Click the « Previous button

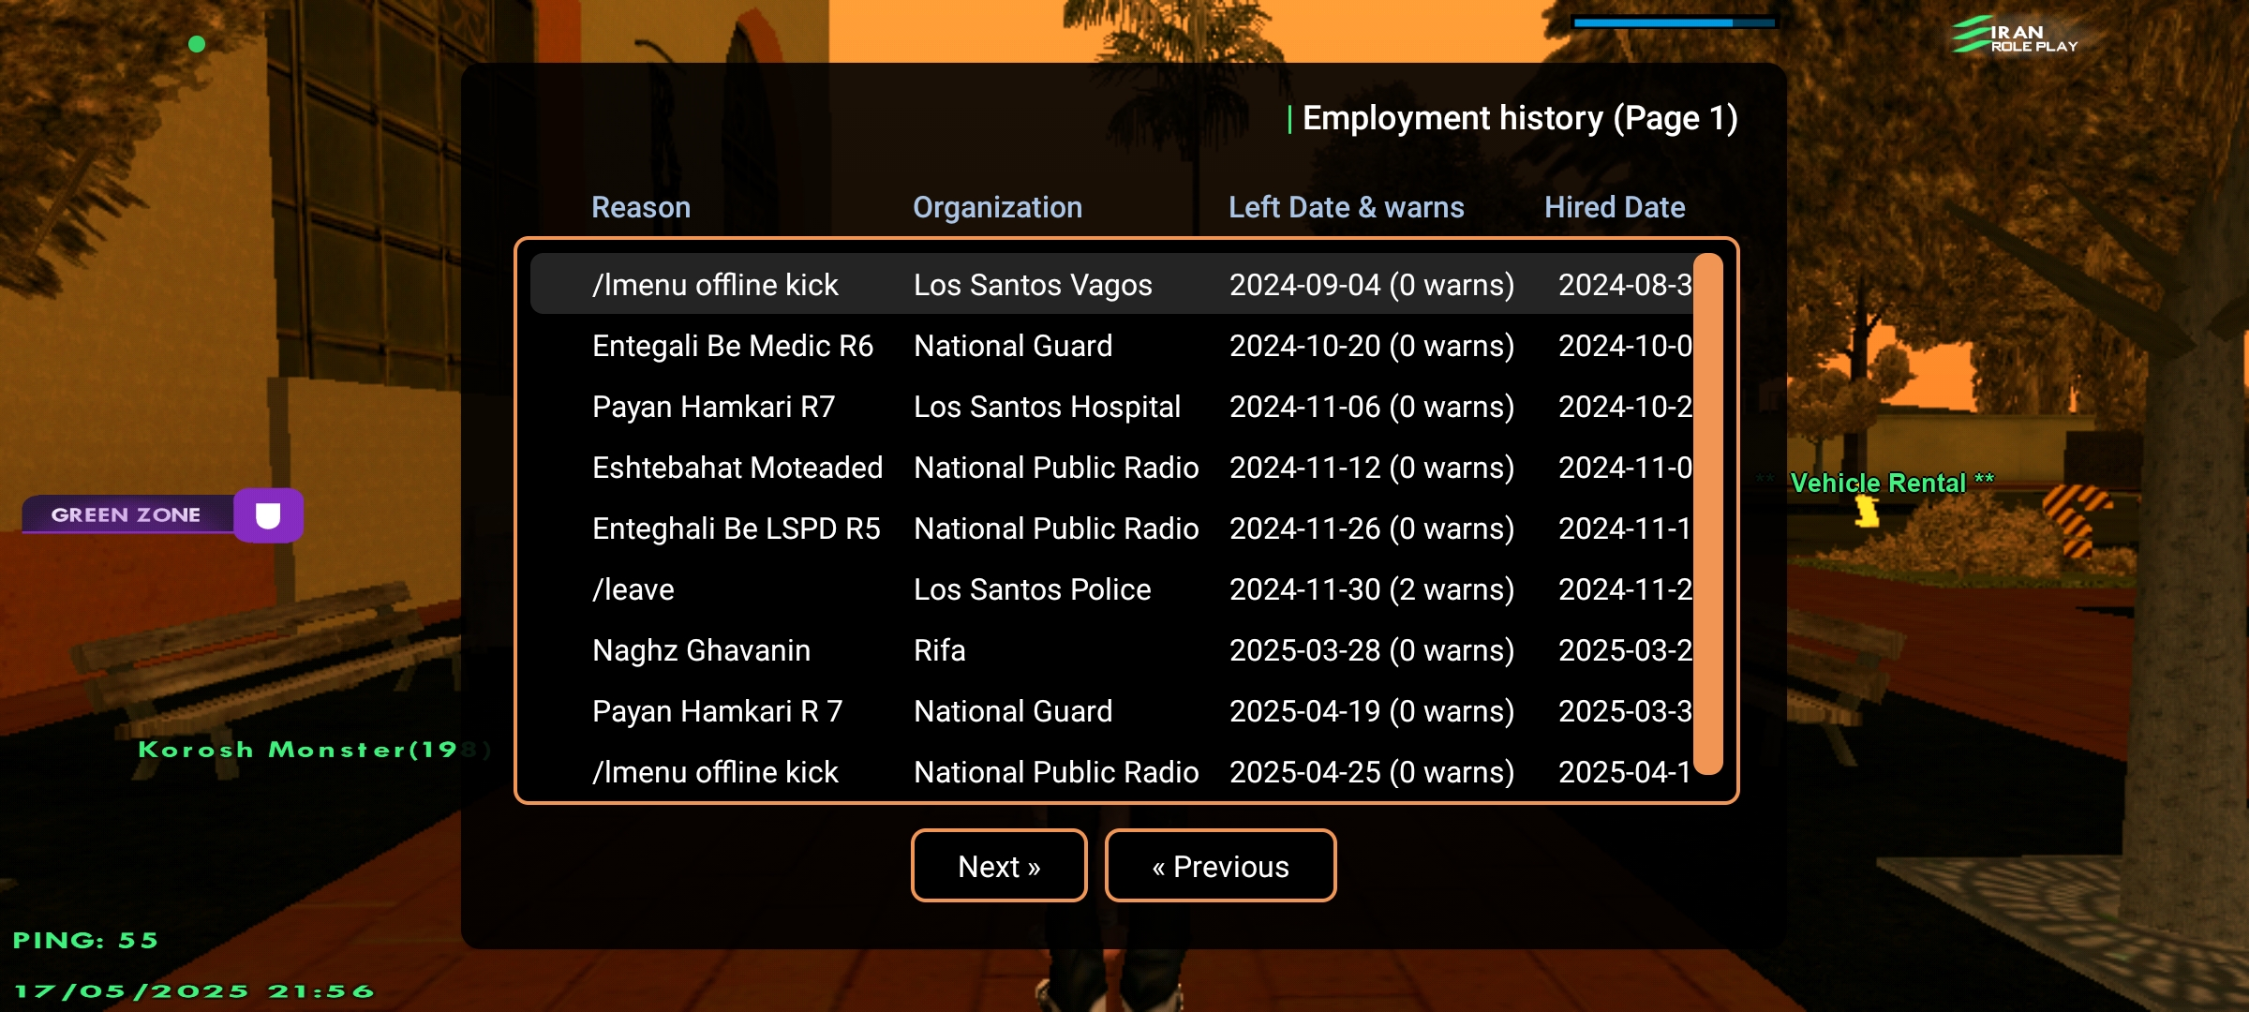[1220, 866]
